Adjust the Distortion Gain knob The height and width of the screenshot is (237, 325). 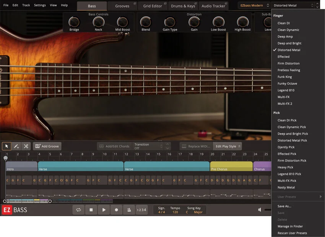pos(194,22)
